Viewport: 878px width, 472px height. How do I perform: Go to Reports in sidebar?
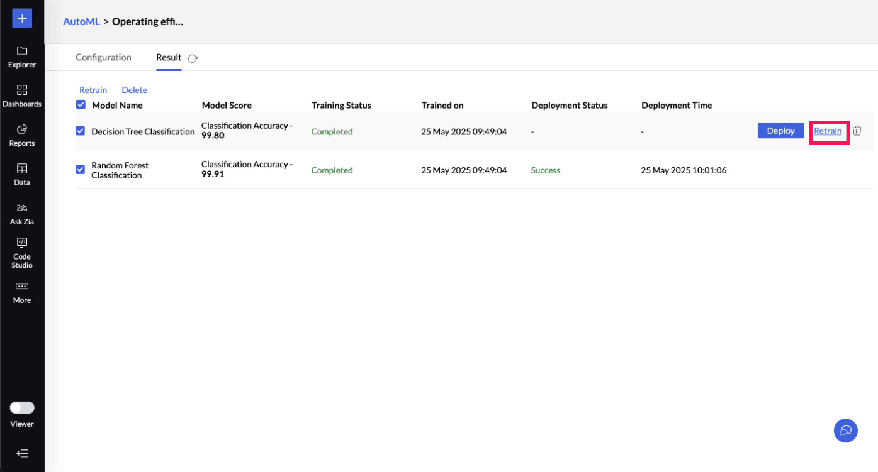click(x=22, y=129)
